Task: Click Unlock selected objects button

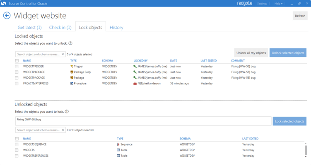Action: pyautogui.click(x=288, y=53)
